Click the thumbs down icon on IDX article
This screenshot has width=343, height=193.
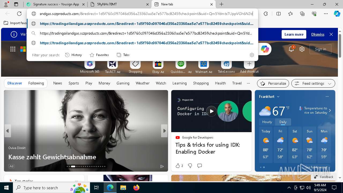point(190,166)
